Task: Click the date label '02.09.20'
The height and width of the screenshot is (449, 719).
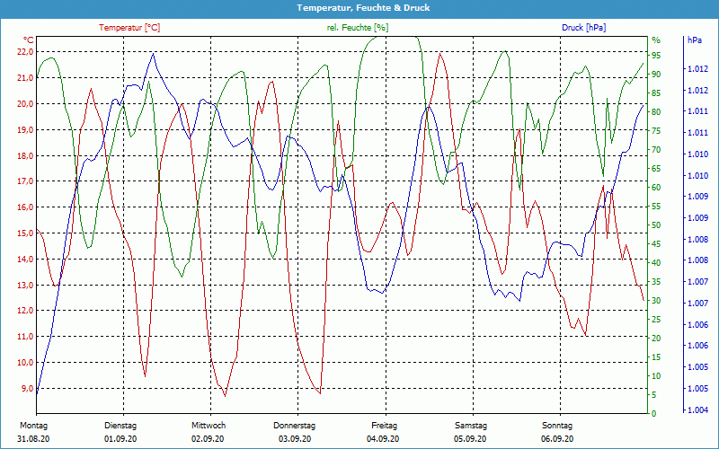Action: click(208, 439)
